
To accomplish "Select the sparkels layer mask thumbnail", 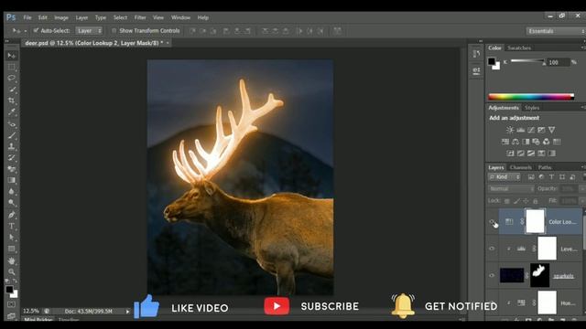I will [x=539, y=275].
